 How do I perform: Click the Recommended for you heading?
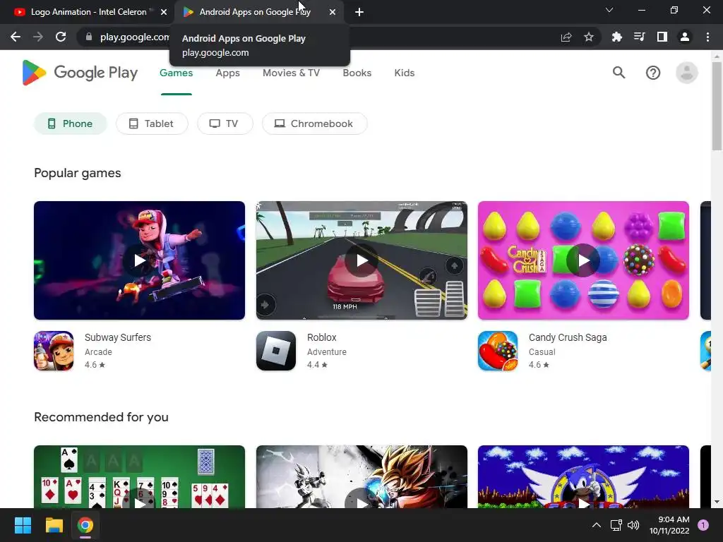pyautogui.click(x=101, y=417)
